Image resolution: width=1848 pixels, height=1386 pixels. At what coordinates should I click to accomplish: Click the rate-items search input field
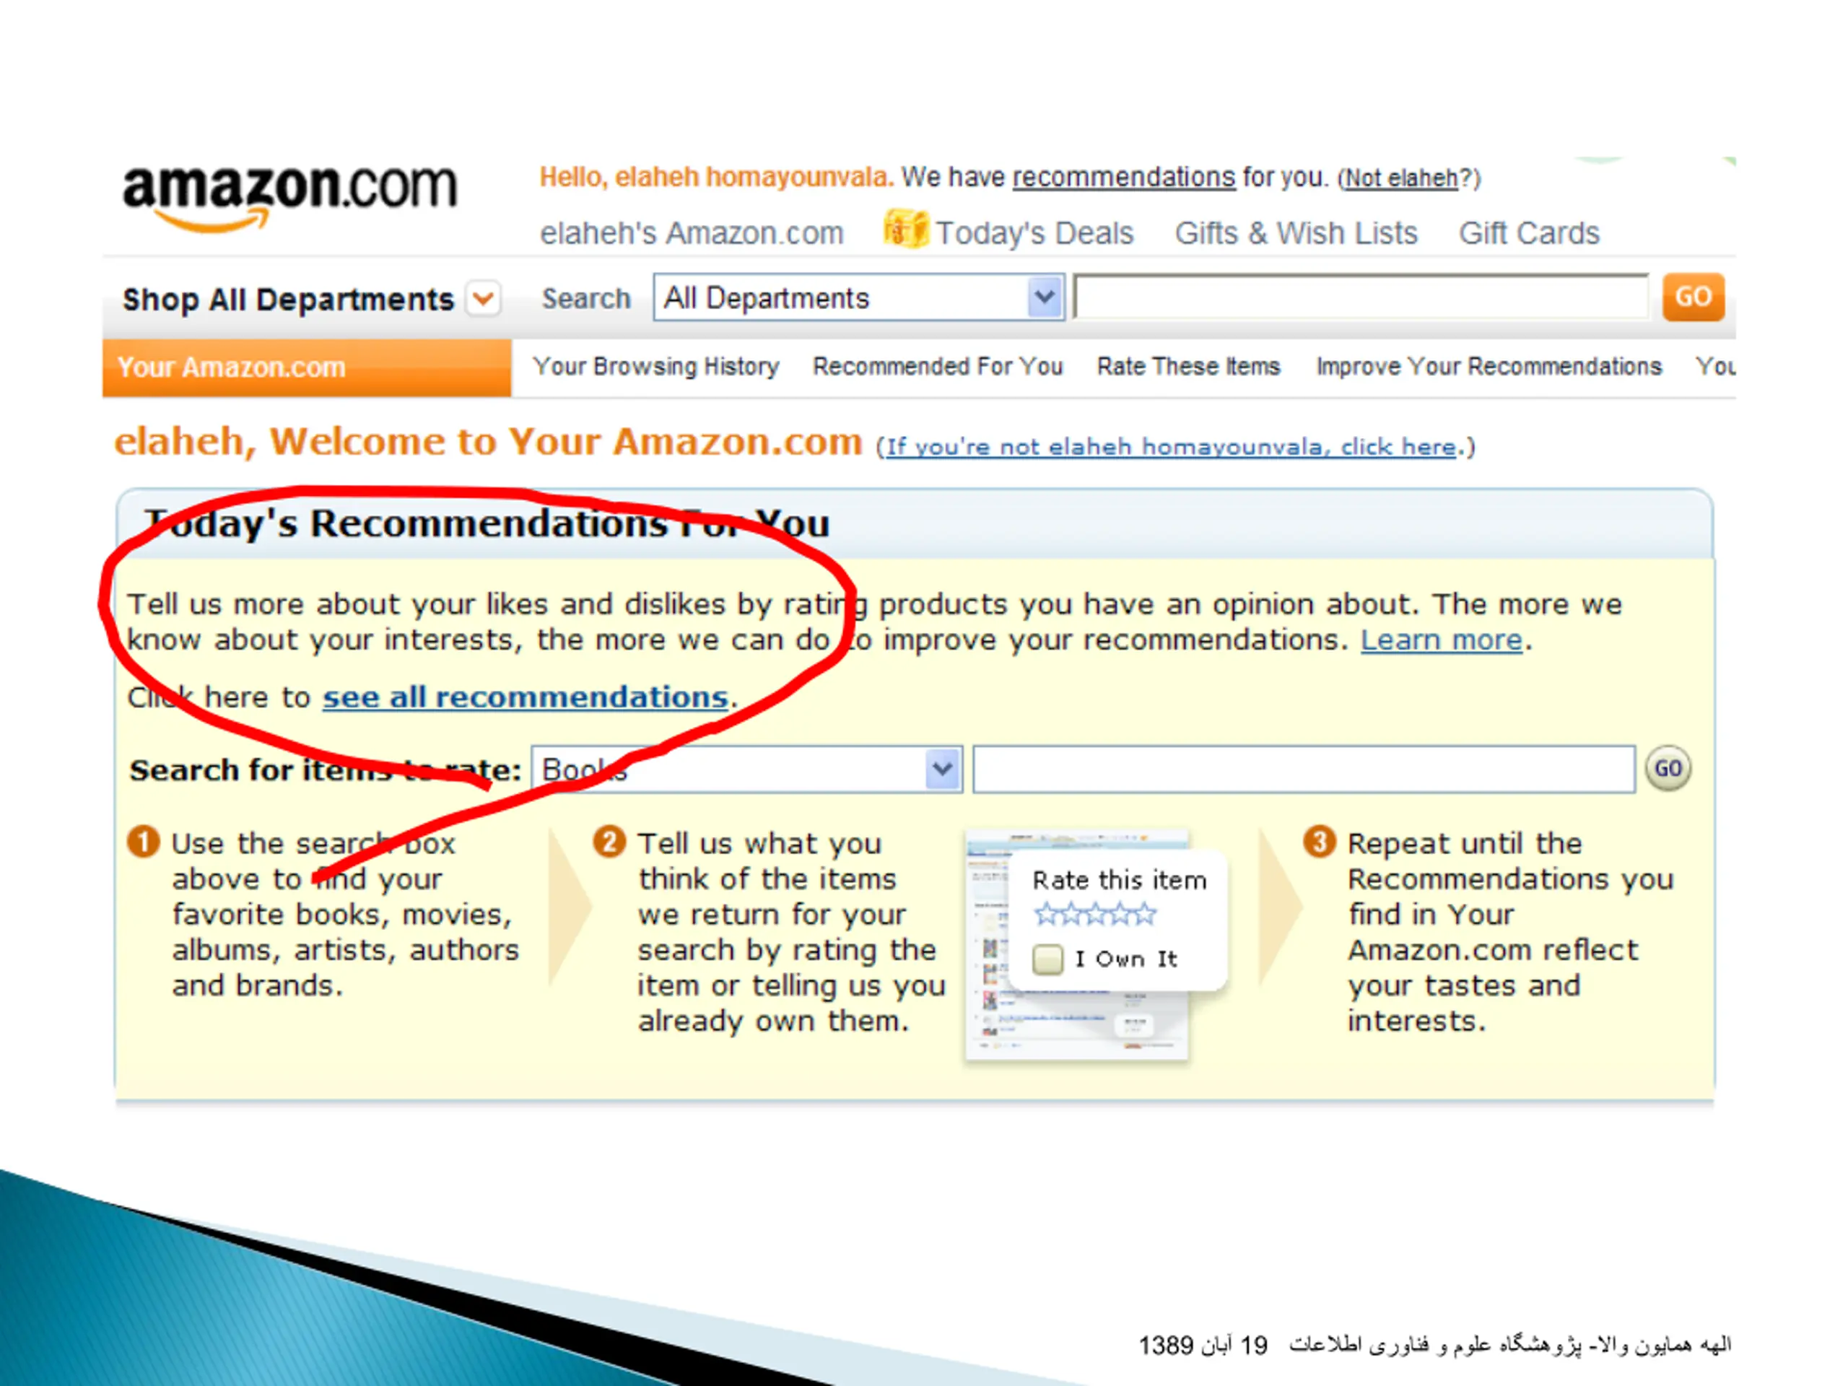point(1303,770)
